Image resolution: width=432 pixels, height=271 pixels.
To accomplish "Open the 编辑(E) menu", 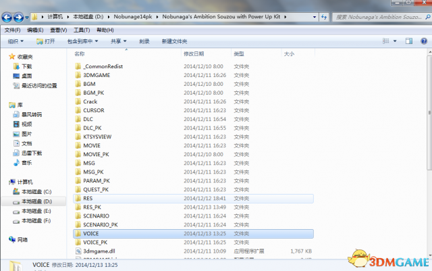I will (x=35, y=30).
